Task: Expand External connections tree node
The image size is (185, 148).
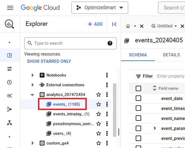Action: click(x=33, y=85)
